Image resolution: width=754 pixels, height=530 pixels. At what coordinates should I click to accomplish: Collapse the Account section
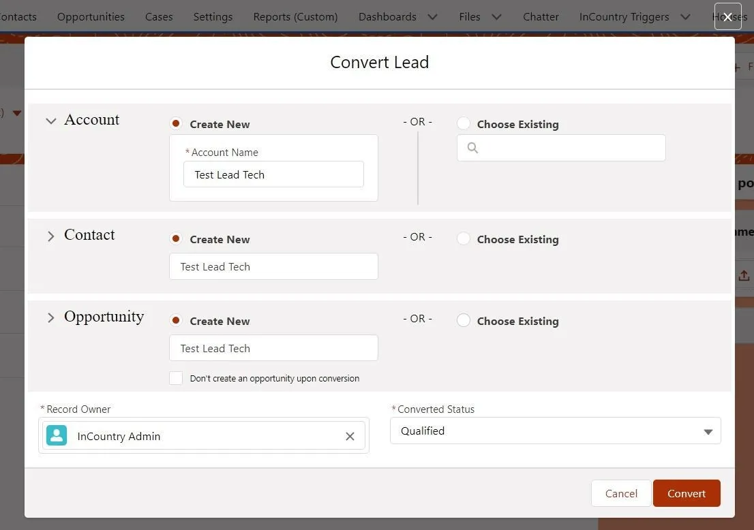[50, 121]
